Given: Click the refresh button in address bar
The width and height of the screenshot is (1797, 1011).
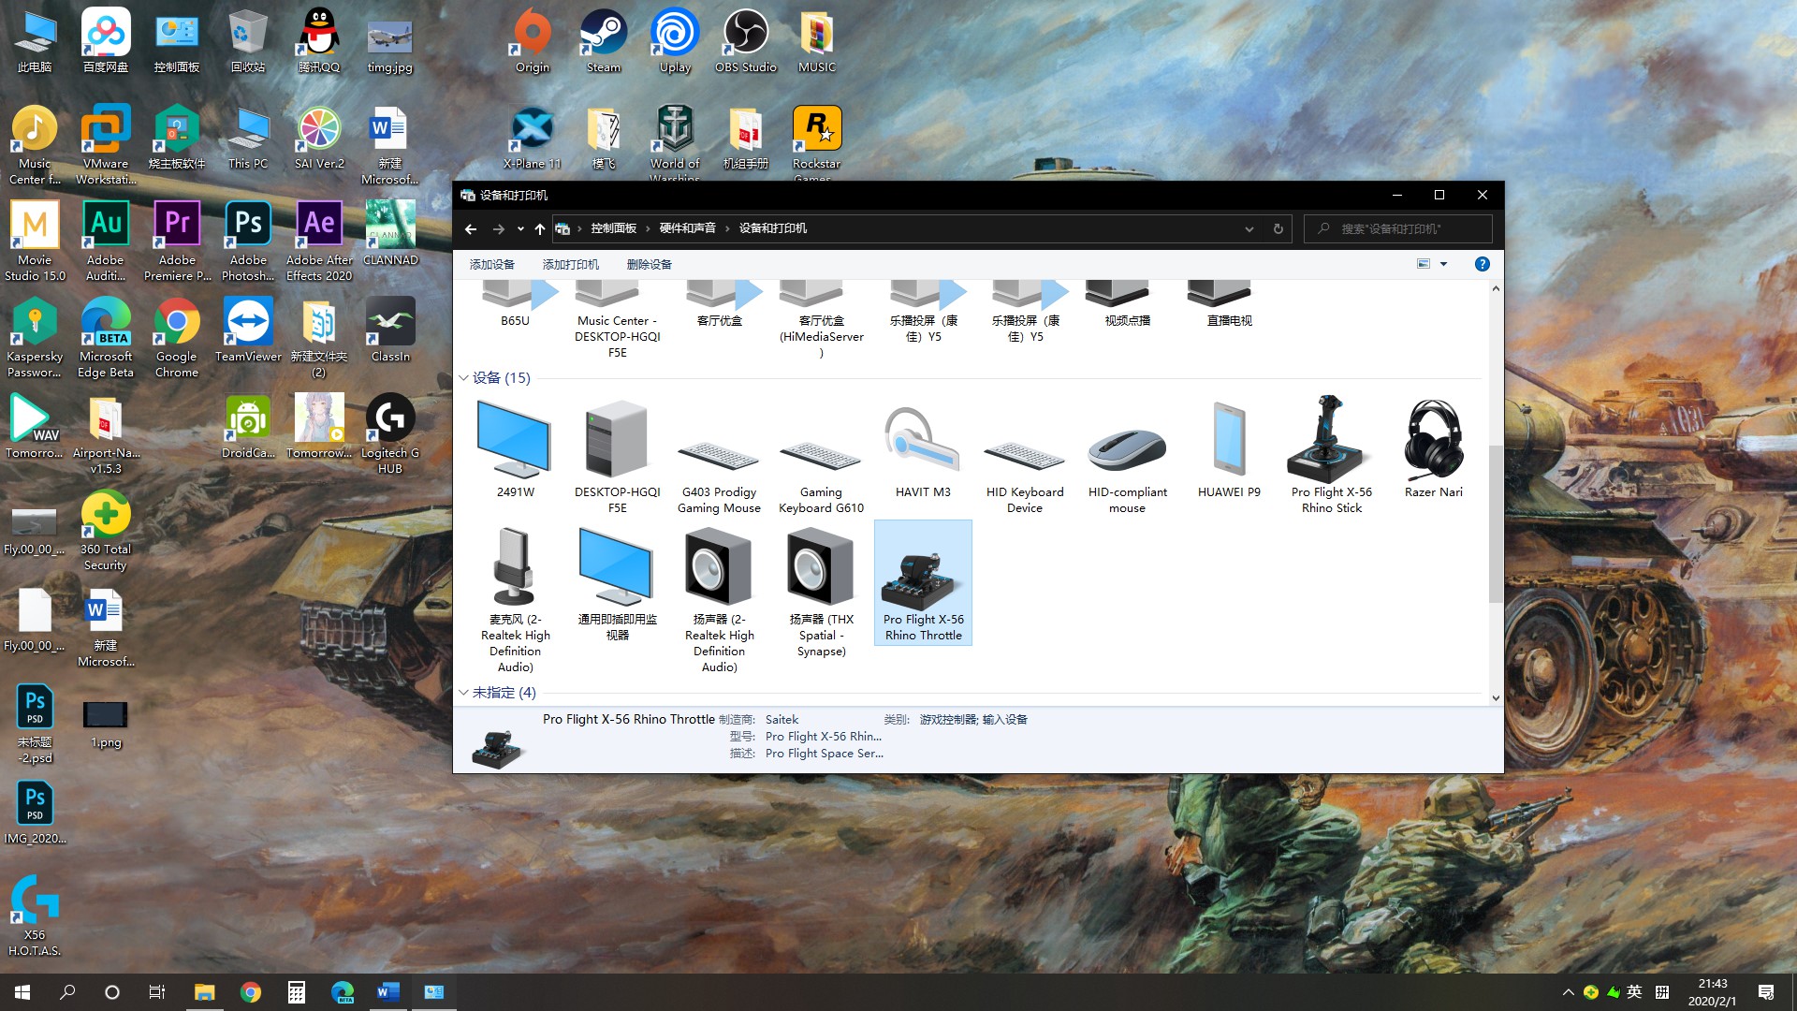Looking at the screenshot, I should pos(1278,228).
